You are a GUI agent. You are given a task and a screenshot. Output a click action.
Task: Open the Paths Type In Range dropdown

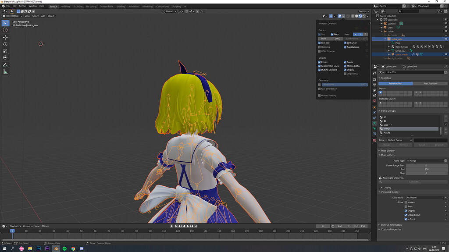(425, 161)
